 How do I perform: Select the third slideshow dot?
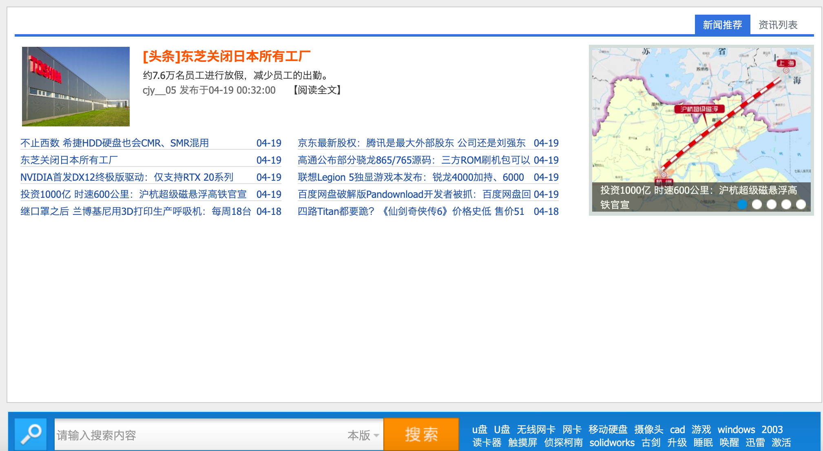click(772, 204)
